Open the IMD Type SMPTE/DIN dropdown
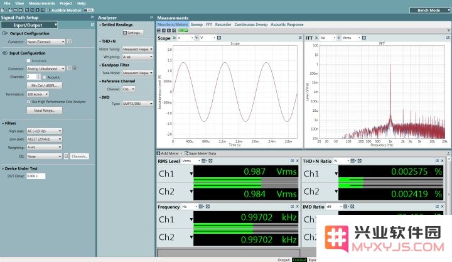 (x=137, y=103)
